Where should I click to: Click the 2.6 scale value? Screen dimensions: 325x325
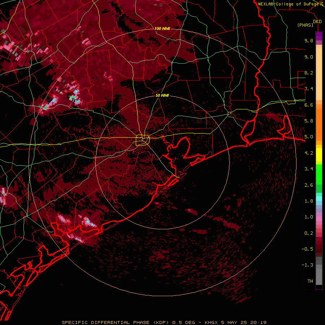point(309,185)
